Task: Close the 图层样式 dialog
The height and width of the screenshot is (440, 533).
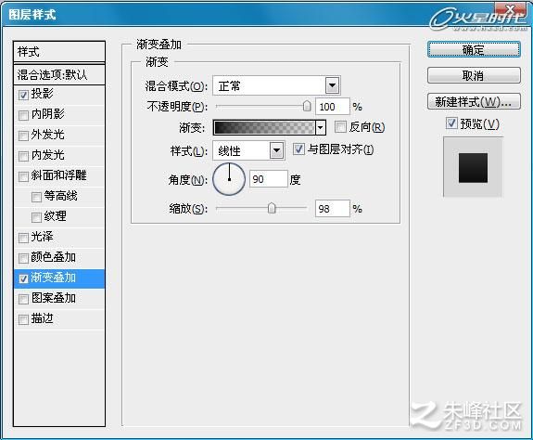Action: coord(510,10)
